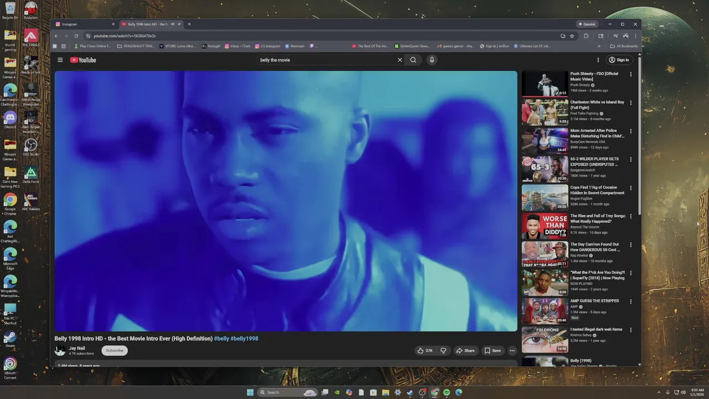709x399 pixels.
Task: Open options for Trey Songz video
Action: click(x=630, y=216)
